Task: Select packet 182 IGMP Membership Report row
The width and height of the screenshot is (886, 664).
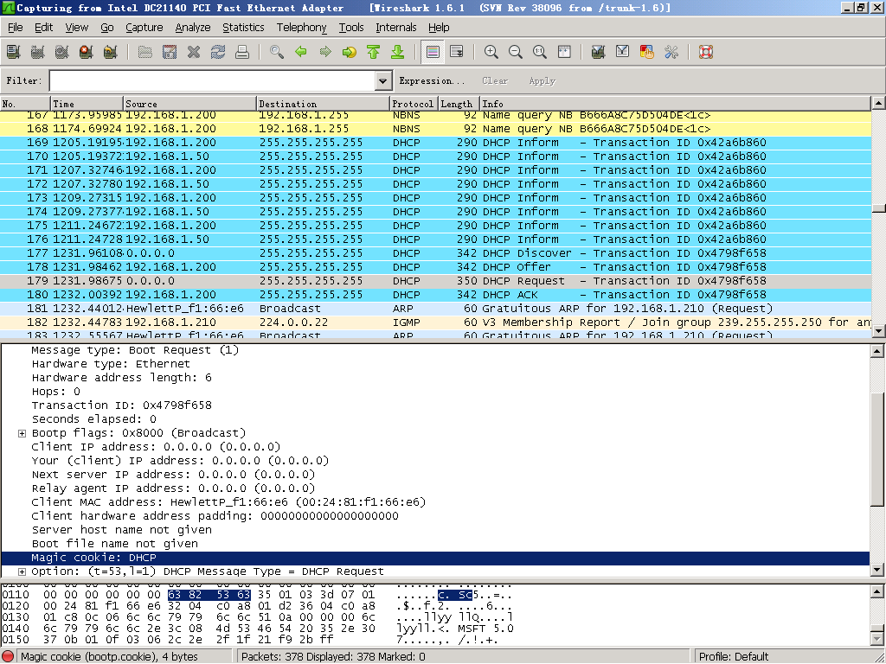Action: 435,322
